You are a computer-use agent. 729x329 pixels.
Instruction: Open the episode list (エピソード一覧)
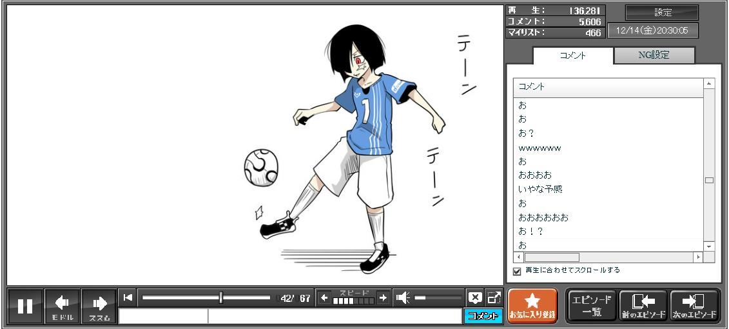(592, 306)
